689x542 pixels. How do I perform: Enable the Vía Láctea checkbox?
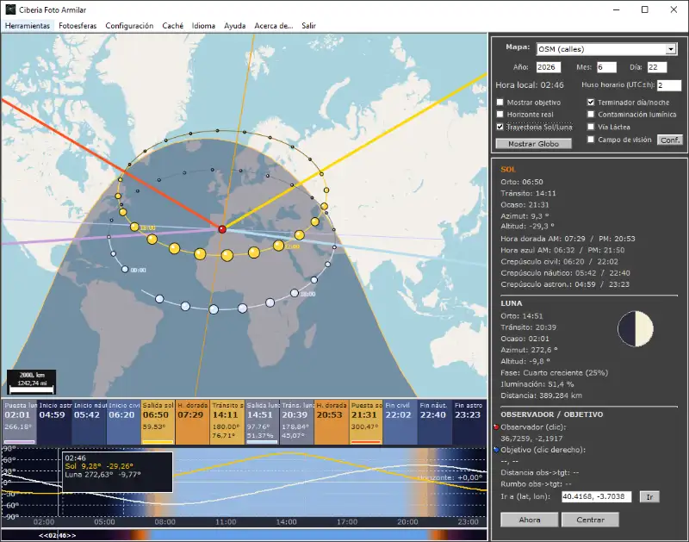[591, 127]
